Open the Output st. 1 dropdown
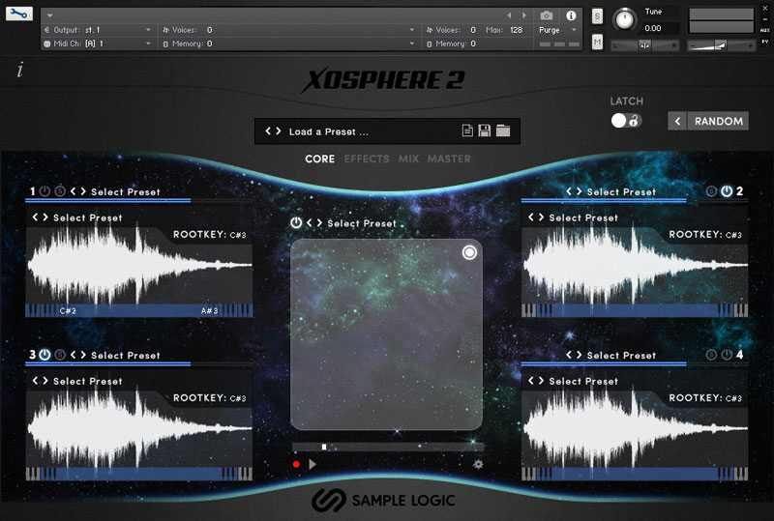Viewport: 774px width, 521px height. point(98,30)
